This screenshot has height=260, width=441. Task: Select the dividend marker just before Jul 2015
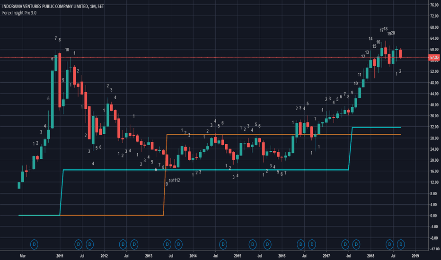click(x=253, y=244)
